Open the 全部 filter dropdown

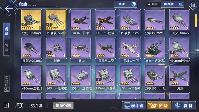point(125,4)
